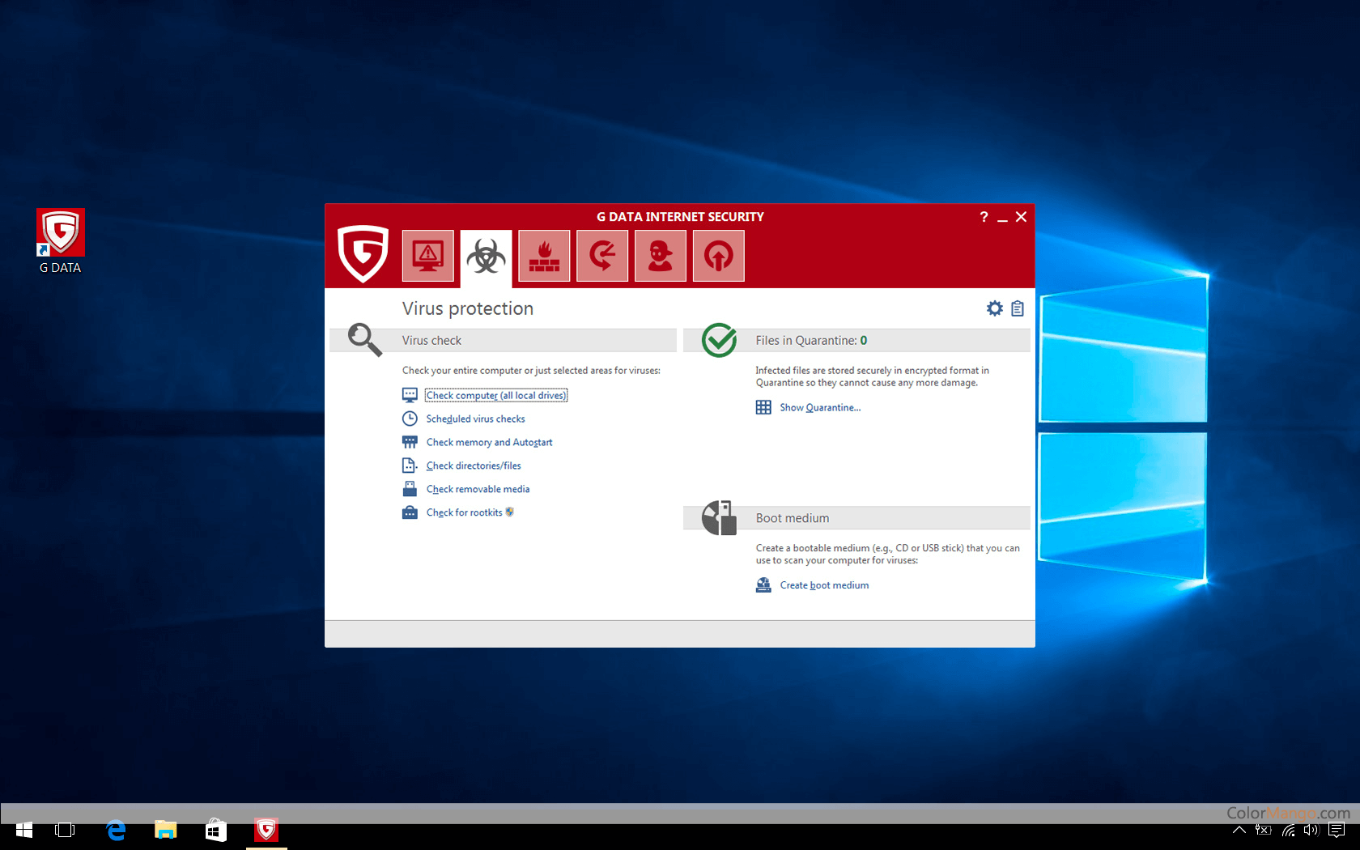The image size is (1360, 850).
Task: Click clock icon beside Scheduled virus checks
Action: [410, 419]
